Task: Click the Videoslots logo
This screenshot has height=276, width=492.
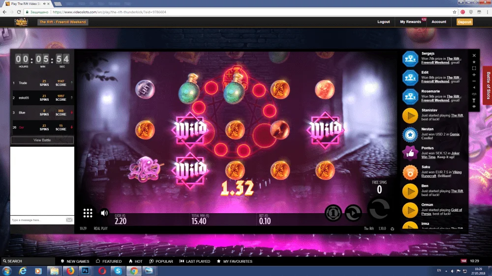Action: [x=21, y=22]
